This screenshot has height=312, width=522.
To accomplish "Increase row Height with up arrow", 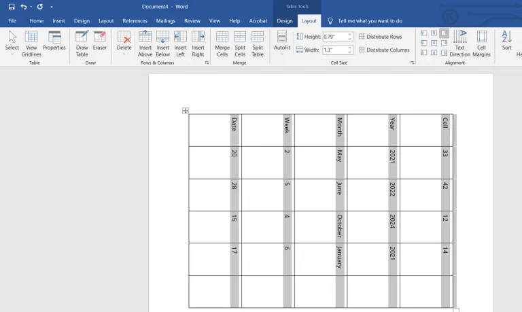I will [x=349, y=34].
